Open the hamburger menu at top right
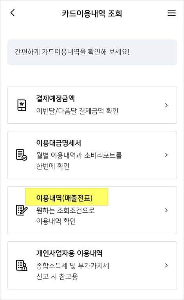This screenshot has width=184, height=300. [171, 13]
